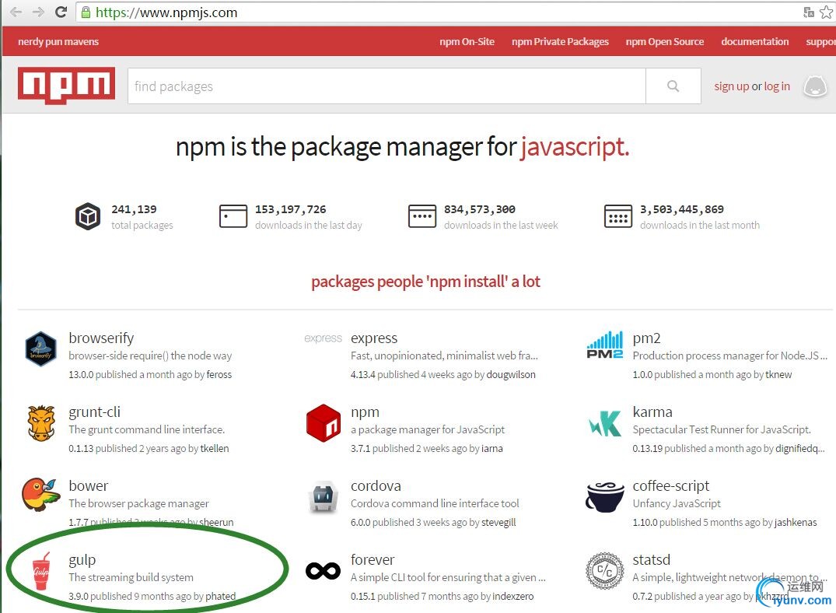836x613 pixels.
Task: Click the magnifier search button
Action: click(673, 86)
